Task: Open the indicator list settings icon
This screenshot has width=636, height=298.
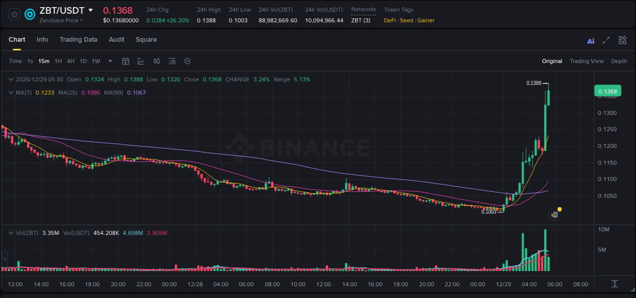Action: 171,61
